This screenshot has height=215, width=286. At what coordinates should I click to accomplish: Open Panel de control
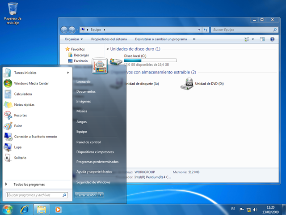coord(88,142)
